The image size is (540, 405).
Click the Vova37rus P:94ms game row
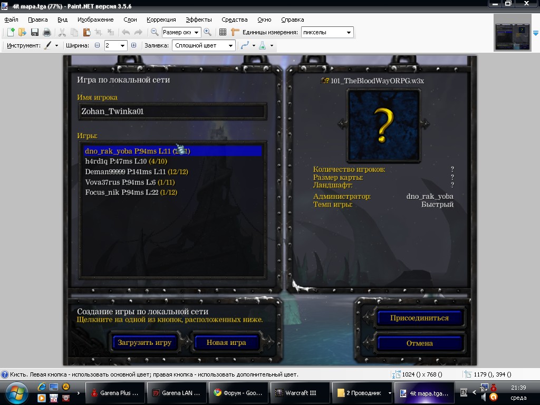pyautogui.click(x=173, y=182)
